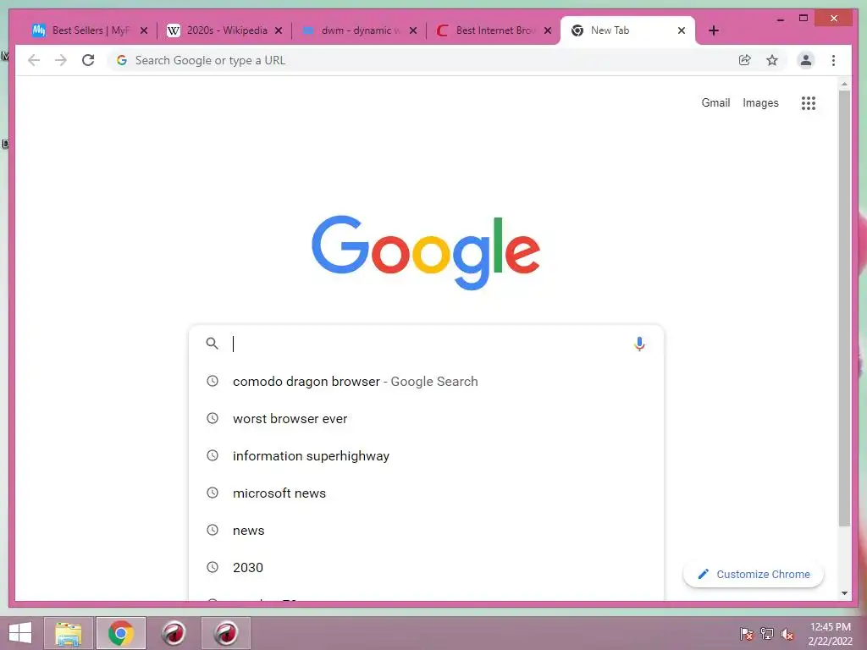Bookmark this tab with the star icon
The width and height of the screenshot is (867, 650).
772,60
